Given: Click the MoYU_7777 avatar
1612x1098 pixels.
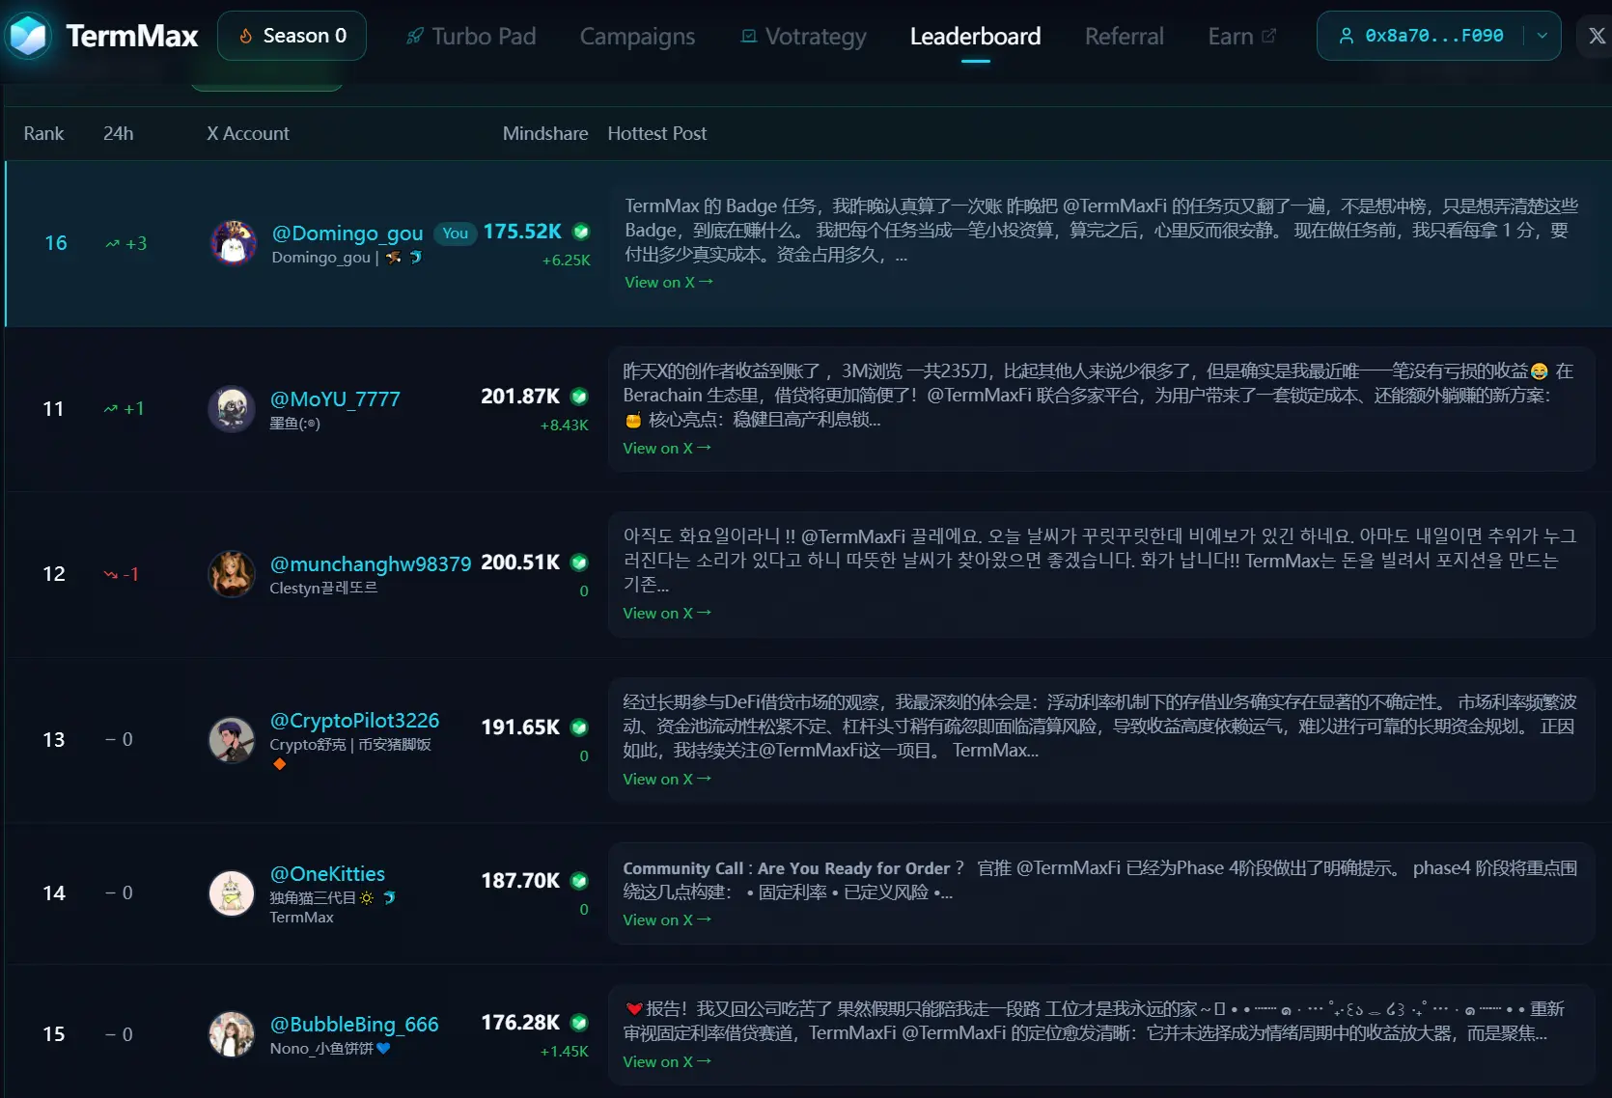Looking at the screenshot, I should pos(232,408).
